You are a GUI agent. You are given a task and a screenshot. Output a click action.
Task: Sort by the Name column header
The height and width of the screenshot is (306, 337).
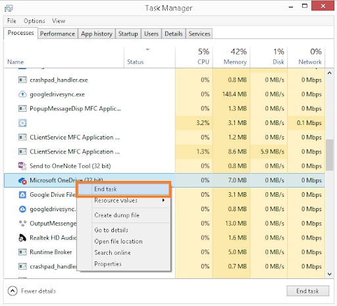[64, 57]
